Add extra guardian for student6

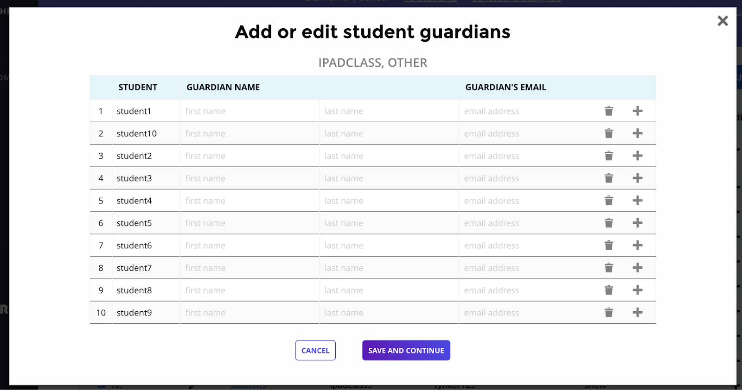click(638, 245)
